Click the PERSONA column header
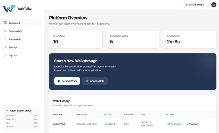 pyautogui.click(x=57, y=115)
